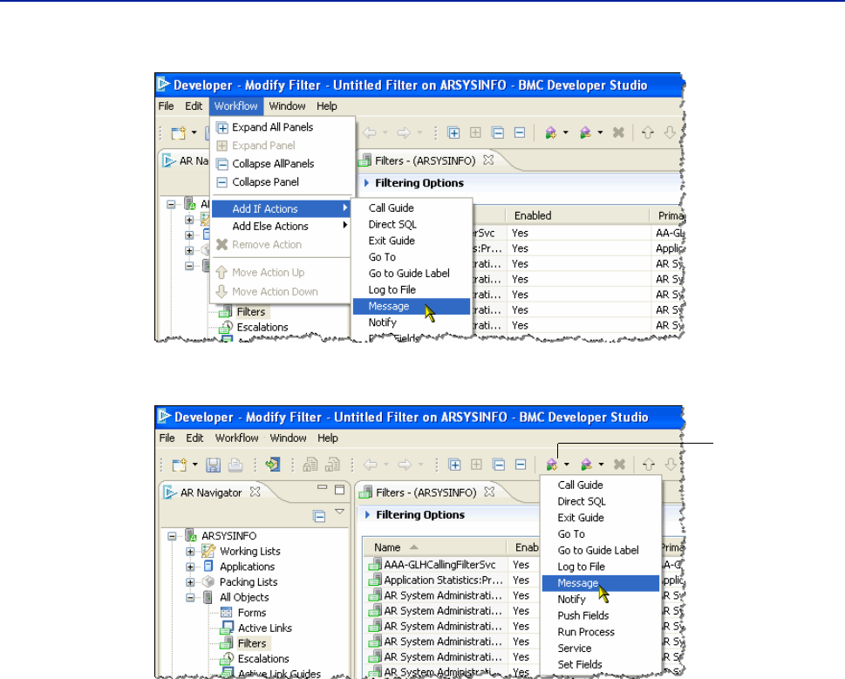This screenshot has width=845, height=679.
Task: Select Forms item in AR Navigator tree
Action: tap(252, 613)
